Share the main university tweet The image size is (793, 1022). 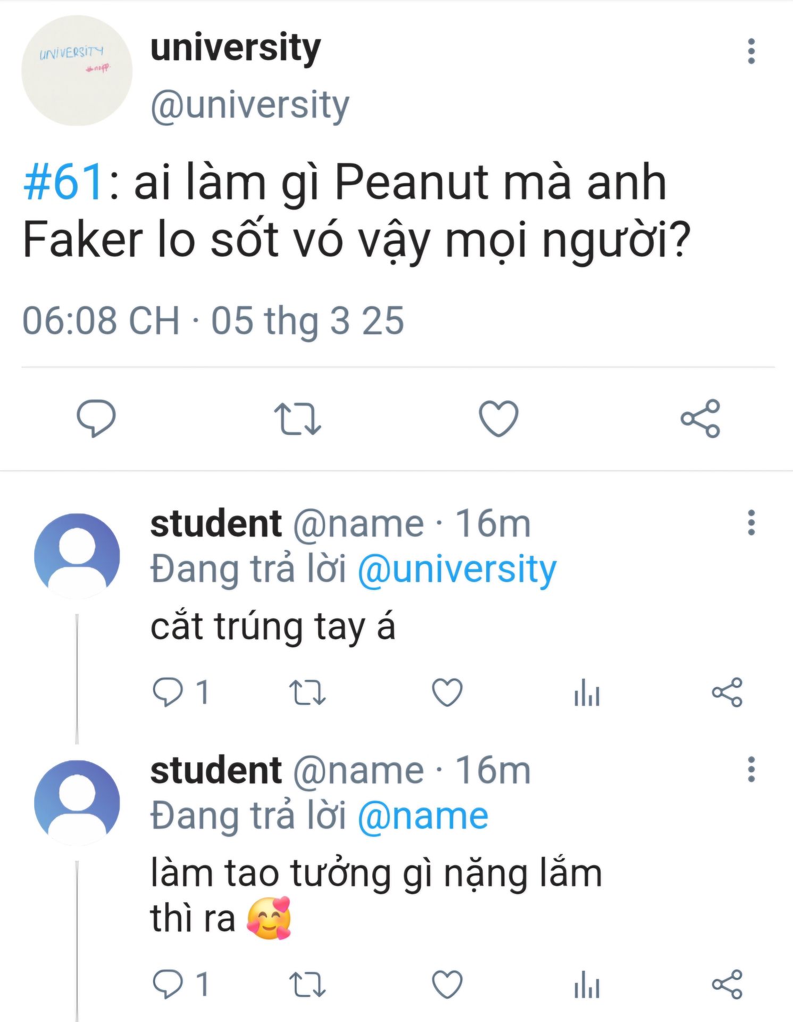pyautogui.click(x=700, y=418)
